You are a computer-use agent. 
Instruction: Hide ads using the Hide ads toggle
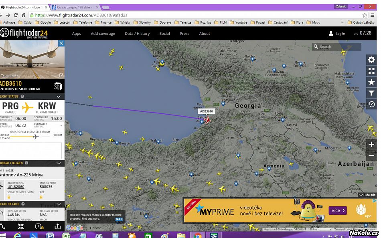click(x=367, y=195)
